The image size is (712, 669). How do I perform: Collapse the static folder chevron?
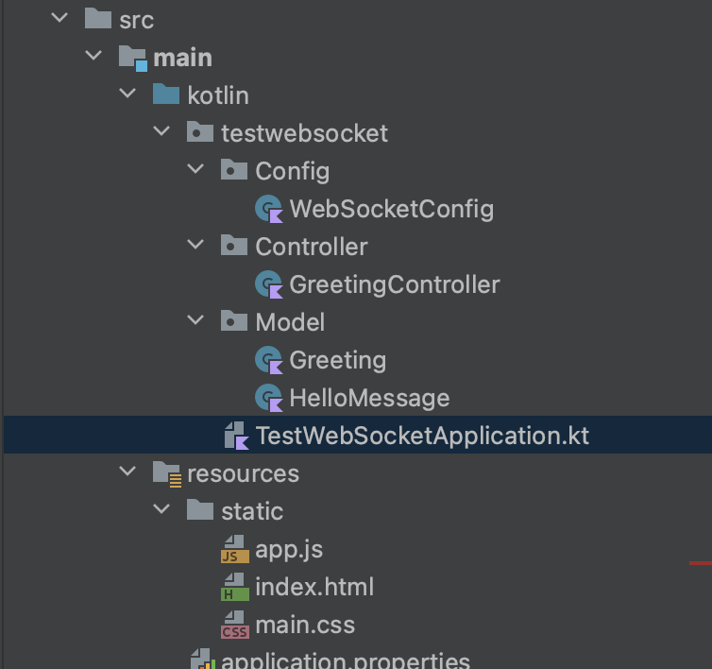(161, 510)
